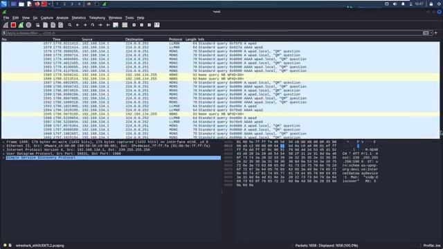This screenshot has width=443, height=249.
Task: Open the volume control in the tray
Action: 395,4
